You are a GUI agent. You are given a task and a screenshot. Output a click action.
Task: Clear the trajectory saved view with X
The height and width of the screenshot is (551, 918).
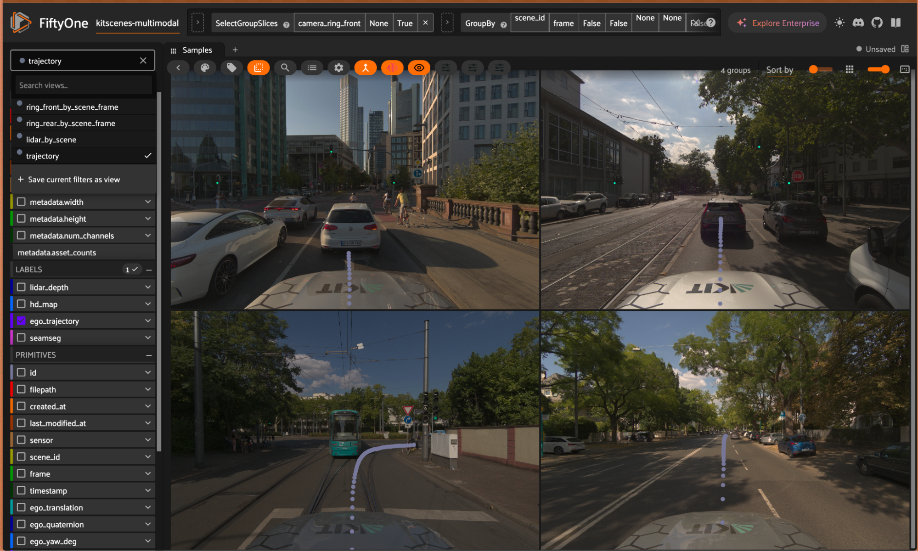point(143,61)
